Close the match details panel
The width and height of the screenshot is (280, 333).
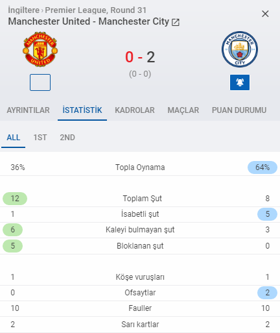click(265, 14)
